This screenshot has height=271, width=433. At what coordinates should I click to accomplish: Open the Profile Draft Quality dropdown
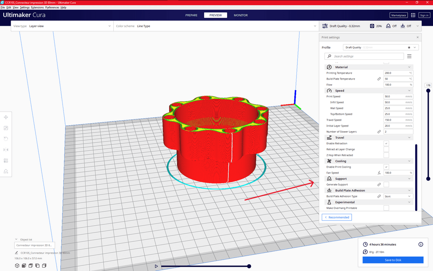(x=381, y=47)
